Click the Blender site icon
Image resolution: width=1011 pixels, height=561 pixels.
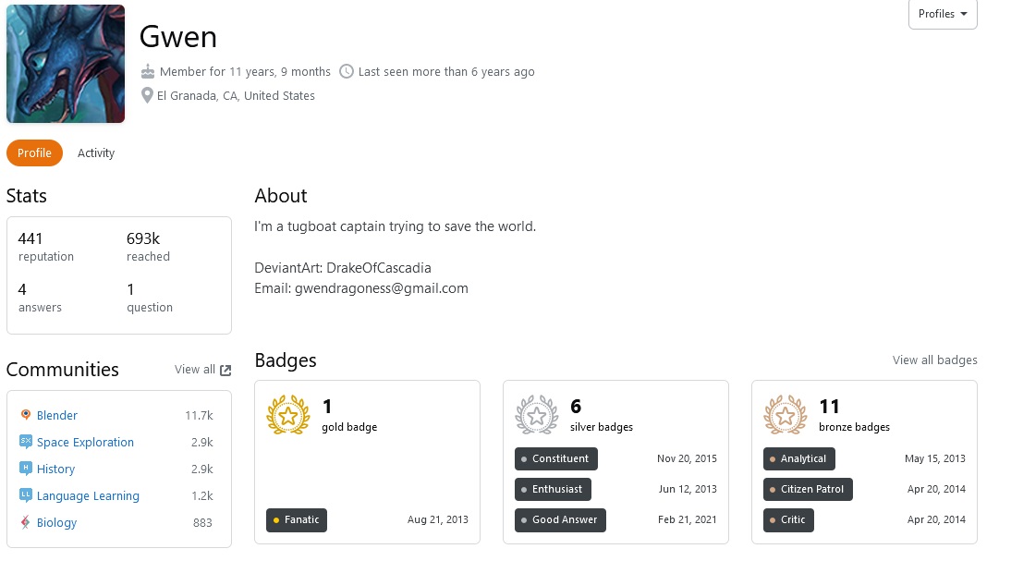point(25,415)
